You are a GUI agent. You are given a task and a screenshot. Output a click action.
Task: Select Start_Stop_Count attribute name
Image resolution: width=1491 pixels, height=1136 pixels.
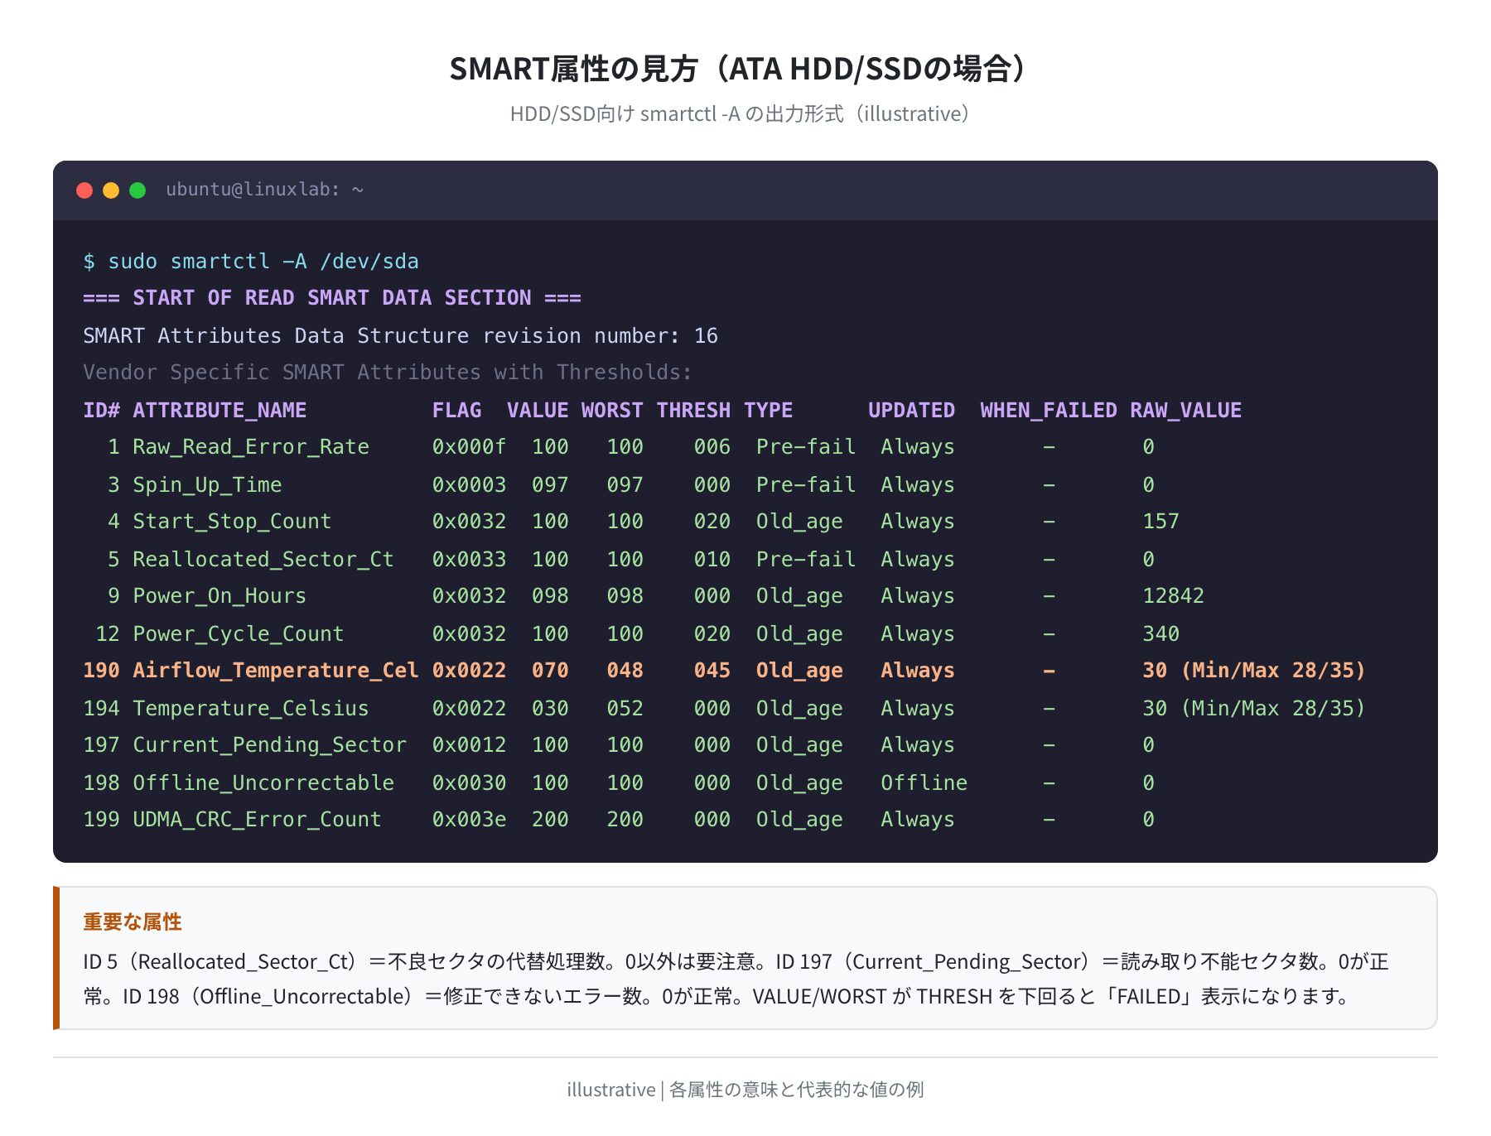tap(232, 522)
